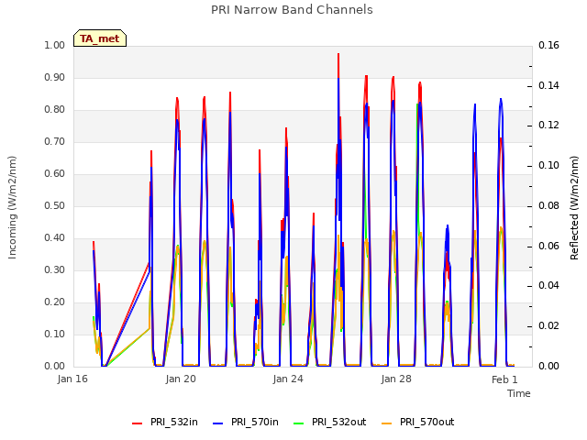Click the Feb 1 x-axis tick label
This screenshot has height=440, width=587.
504,379
